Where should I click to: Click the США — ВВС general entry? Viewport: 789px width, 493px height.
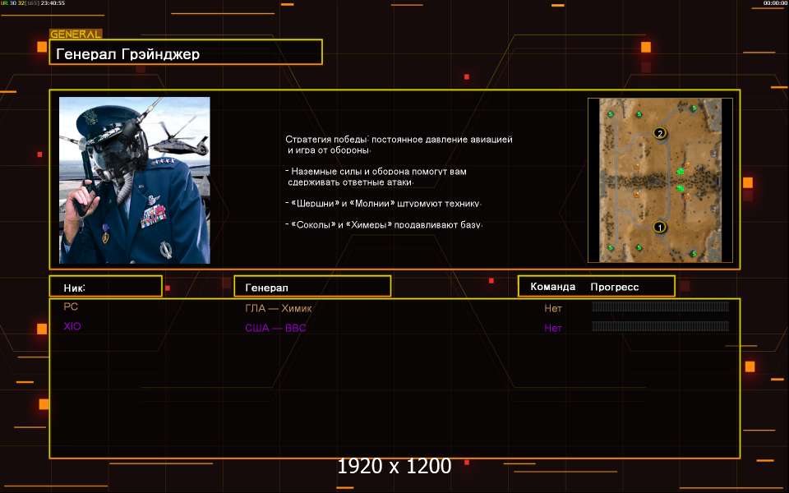click(x=275, y=328)
